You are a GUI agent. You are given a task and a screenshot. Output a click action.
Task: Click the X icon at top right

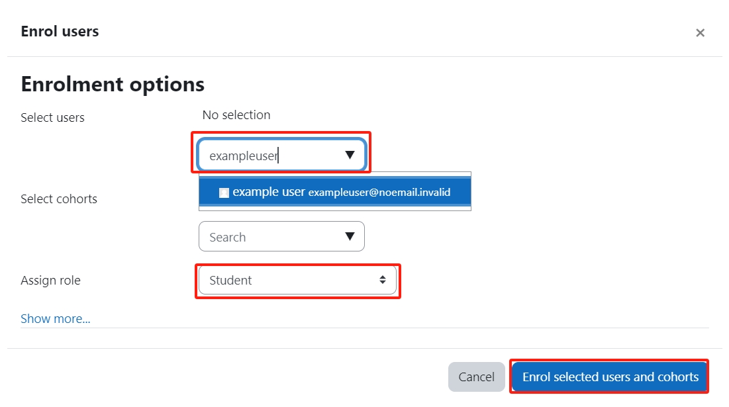(x=700, y=32)
